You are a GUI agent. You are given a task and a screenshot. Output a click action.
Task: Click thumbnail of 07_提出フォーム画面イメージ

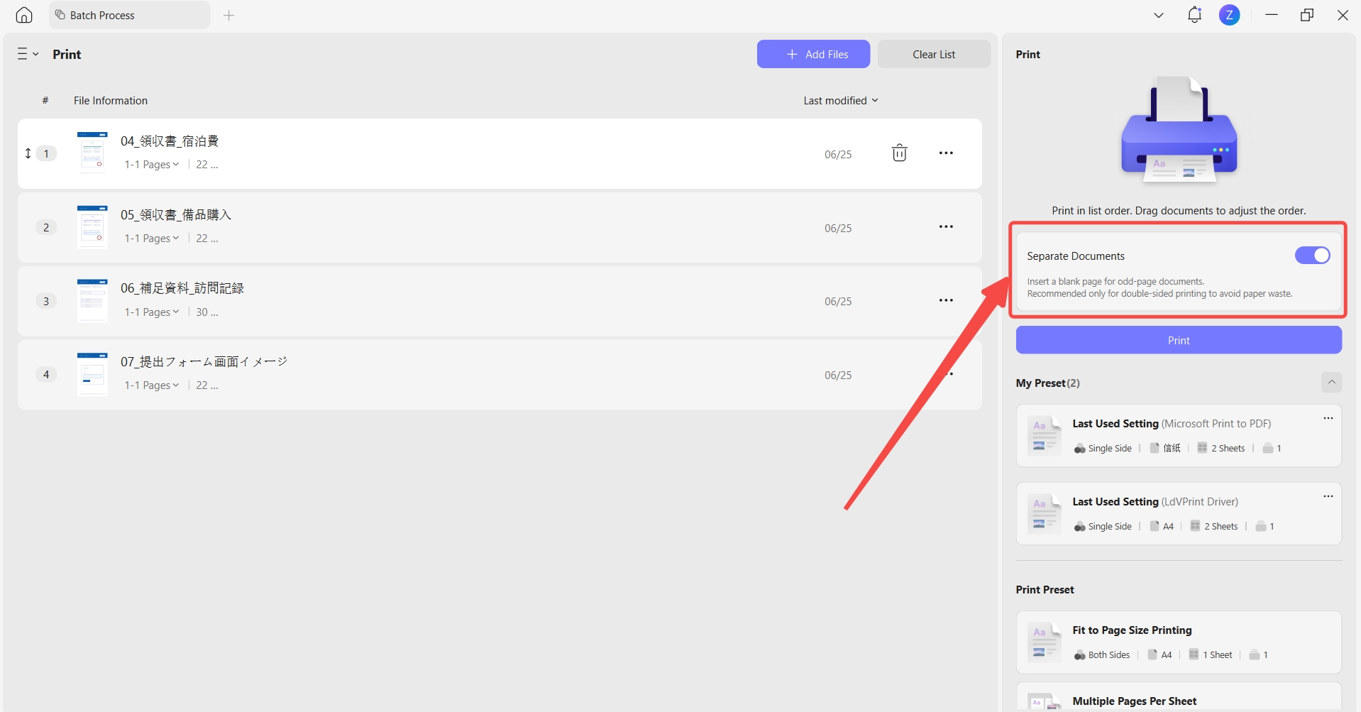tap(92, 374)
